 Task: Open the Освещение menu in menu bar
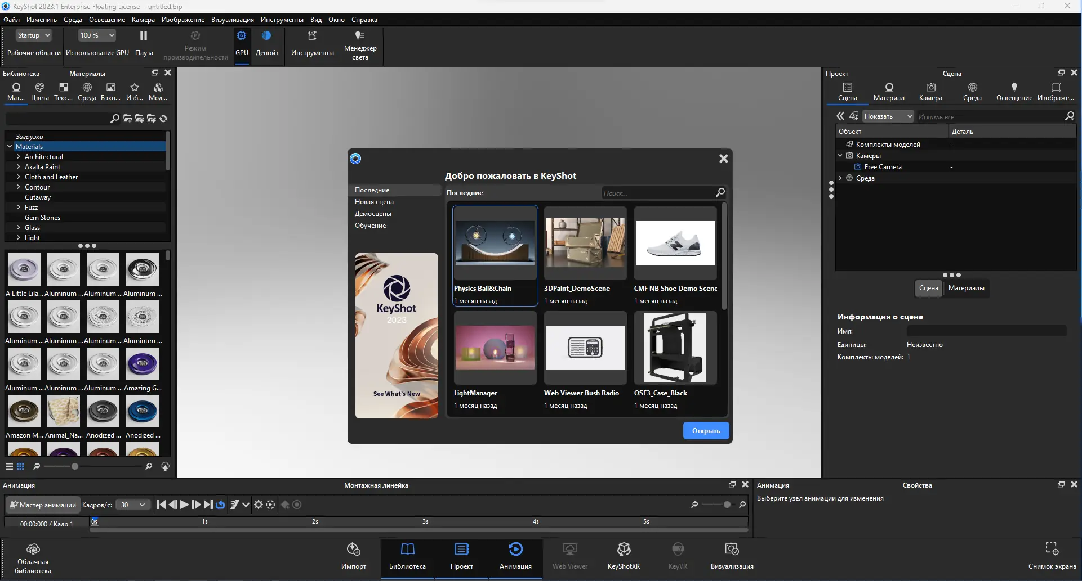[x=107, y=20]
